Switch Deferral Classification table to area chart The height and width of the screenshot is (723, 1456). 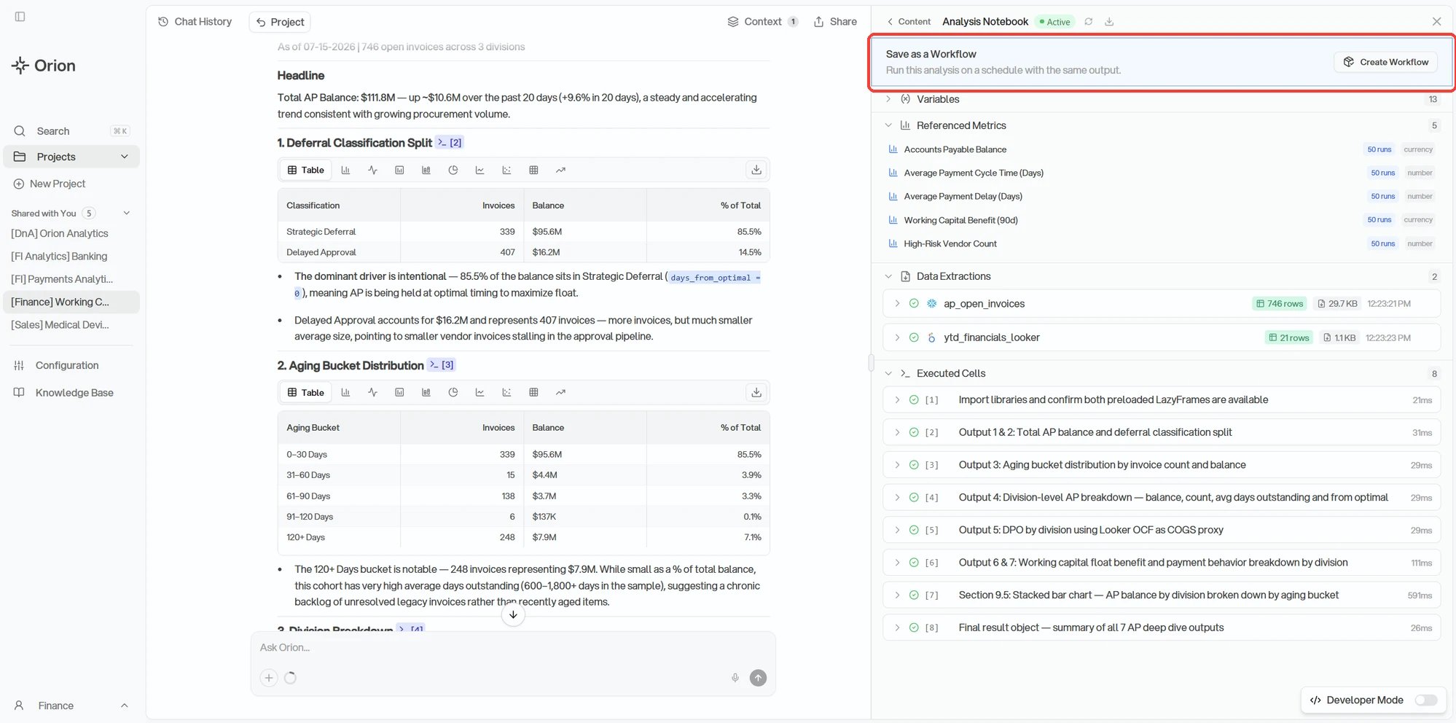click(480, 170)
